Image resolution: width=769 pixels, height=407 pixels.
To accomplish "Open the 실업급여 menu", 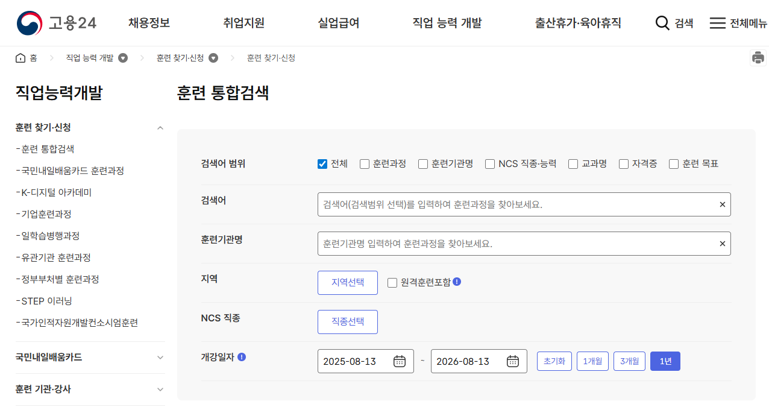I will click(338, 23).
